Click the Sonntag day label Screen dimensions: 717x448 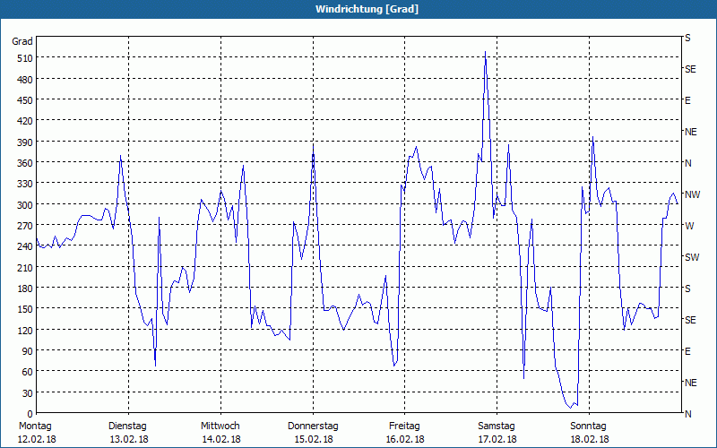coord(589,426)
